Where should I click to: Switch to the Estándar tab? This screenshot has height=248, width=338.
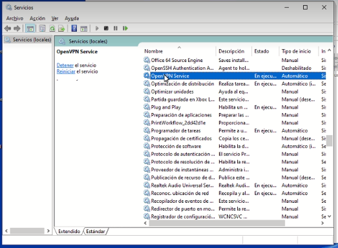[96, 231]
